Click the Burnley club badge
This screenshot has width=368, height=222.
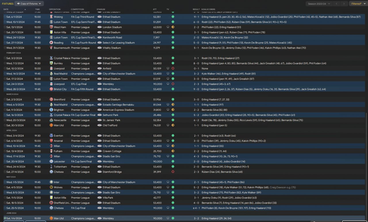[51, 64]
